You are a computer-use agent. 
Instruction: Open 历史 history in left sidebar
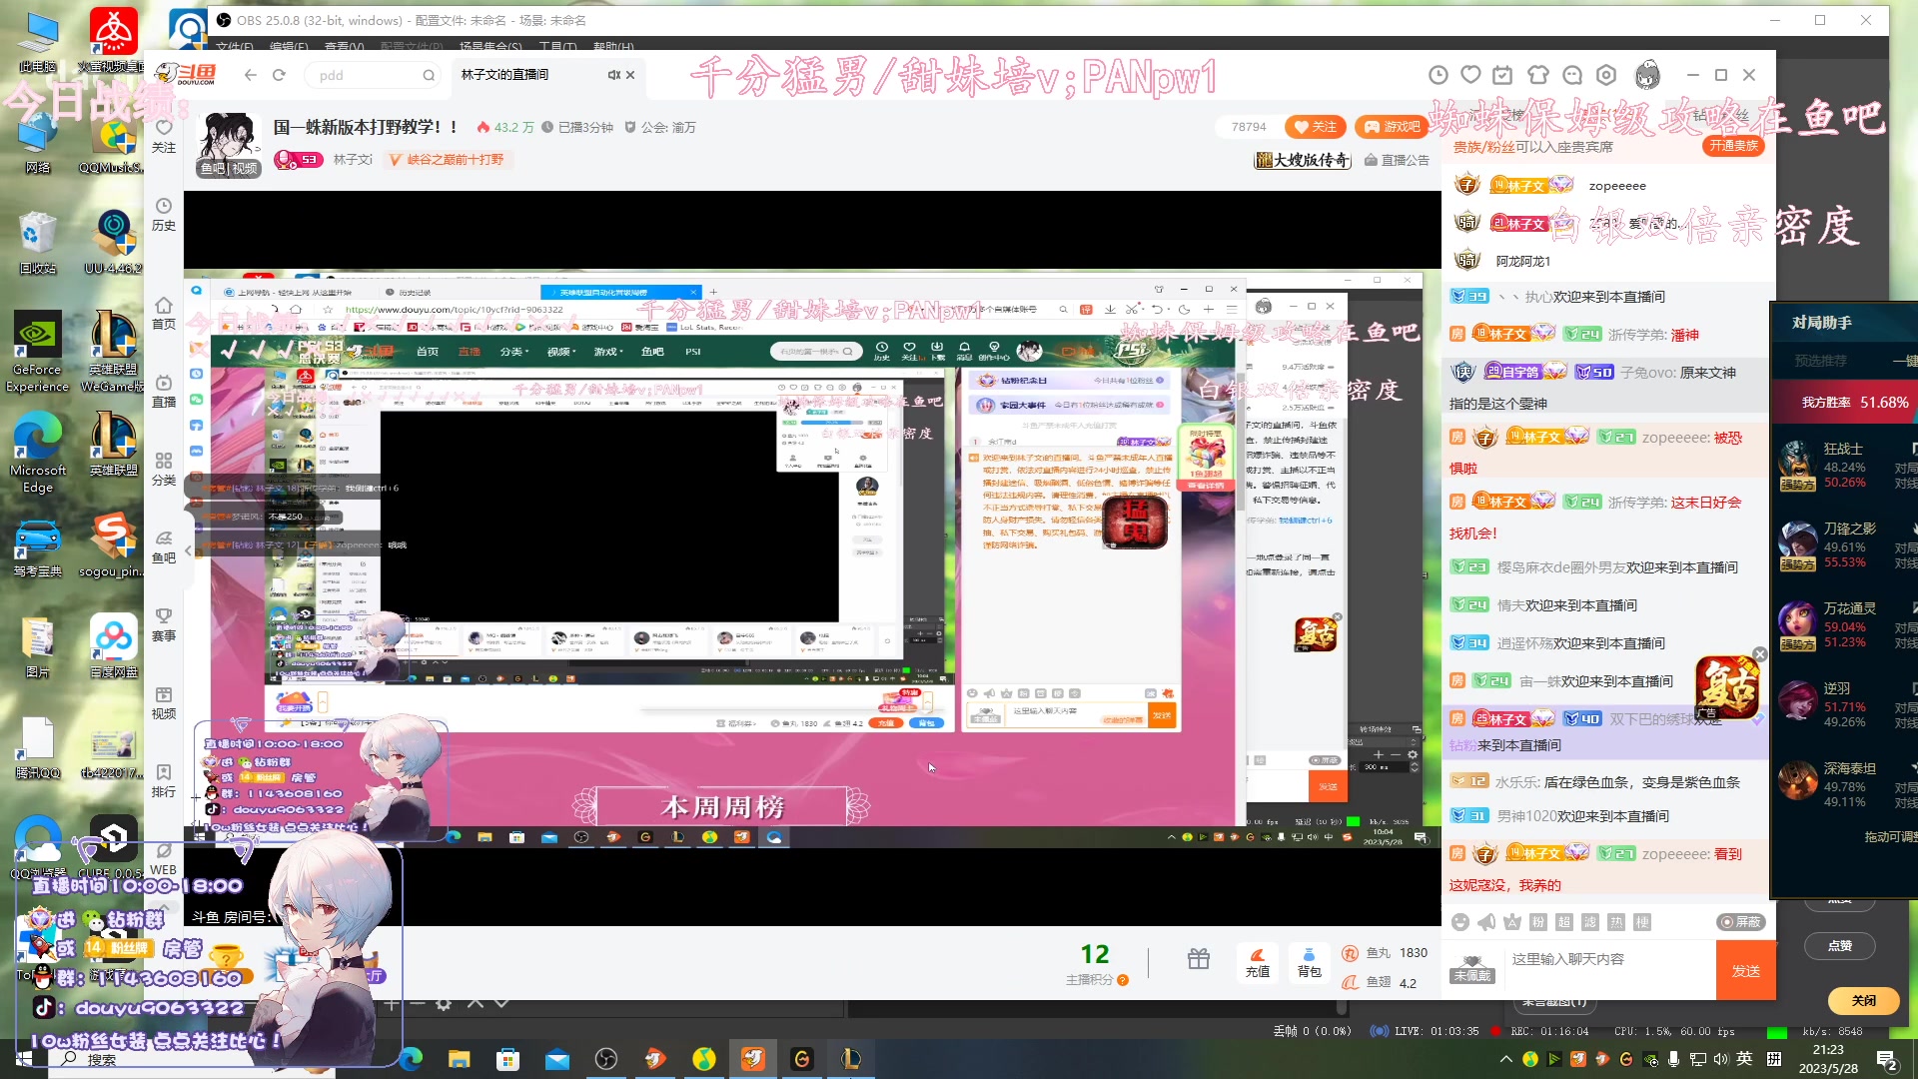pos(164,214)
